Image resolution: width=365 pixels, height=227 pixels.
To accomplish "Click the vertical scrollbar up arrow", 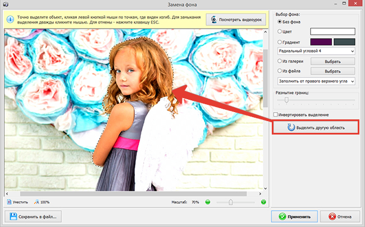I will [x=266, y=32].
